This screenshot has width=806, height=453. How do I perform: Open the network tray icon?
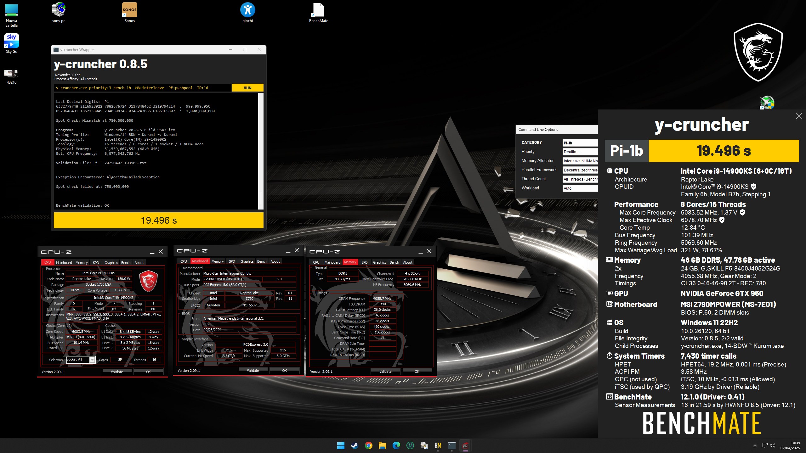[x=765, y=445]
